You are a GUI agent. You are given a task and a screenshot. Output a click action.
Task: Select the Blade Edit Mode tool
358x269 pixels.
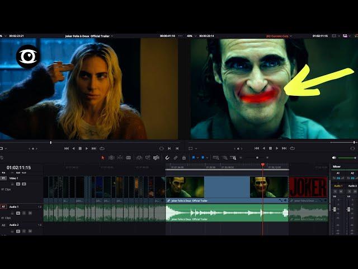129,157
